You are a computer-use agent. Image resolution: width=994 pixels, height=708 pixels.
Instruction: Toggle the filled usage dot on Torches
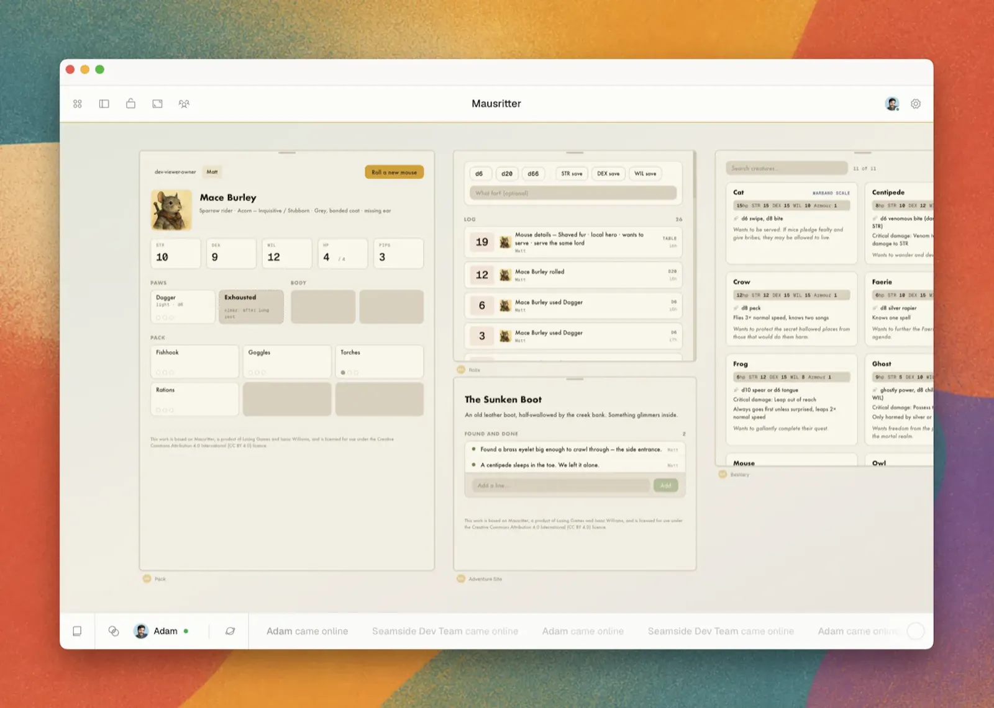[343, 372]
